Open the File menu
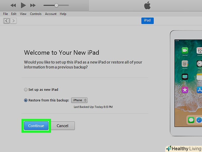202x152 pixels. 6,14
